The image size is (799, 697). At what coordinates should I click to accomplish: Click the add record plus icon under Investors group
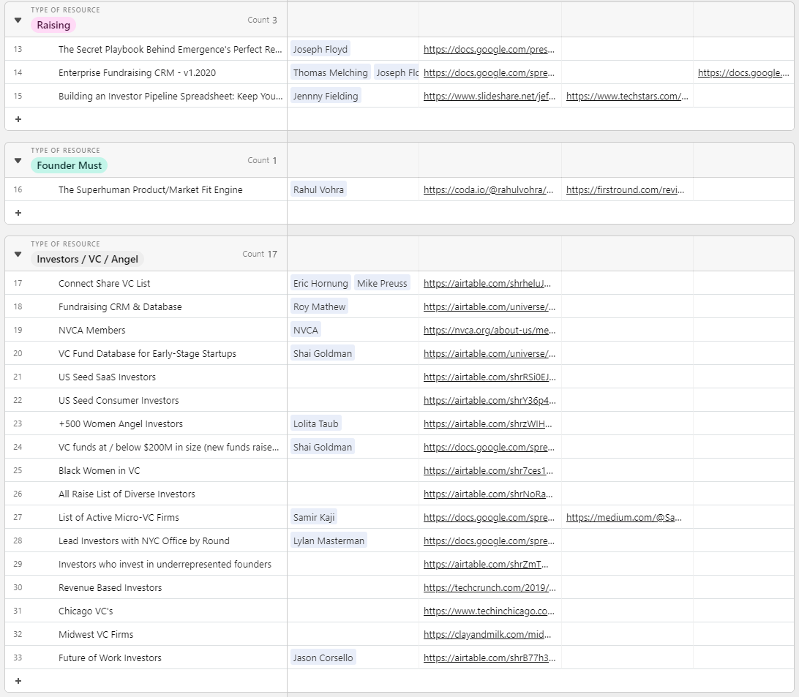tap(18, 680)
